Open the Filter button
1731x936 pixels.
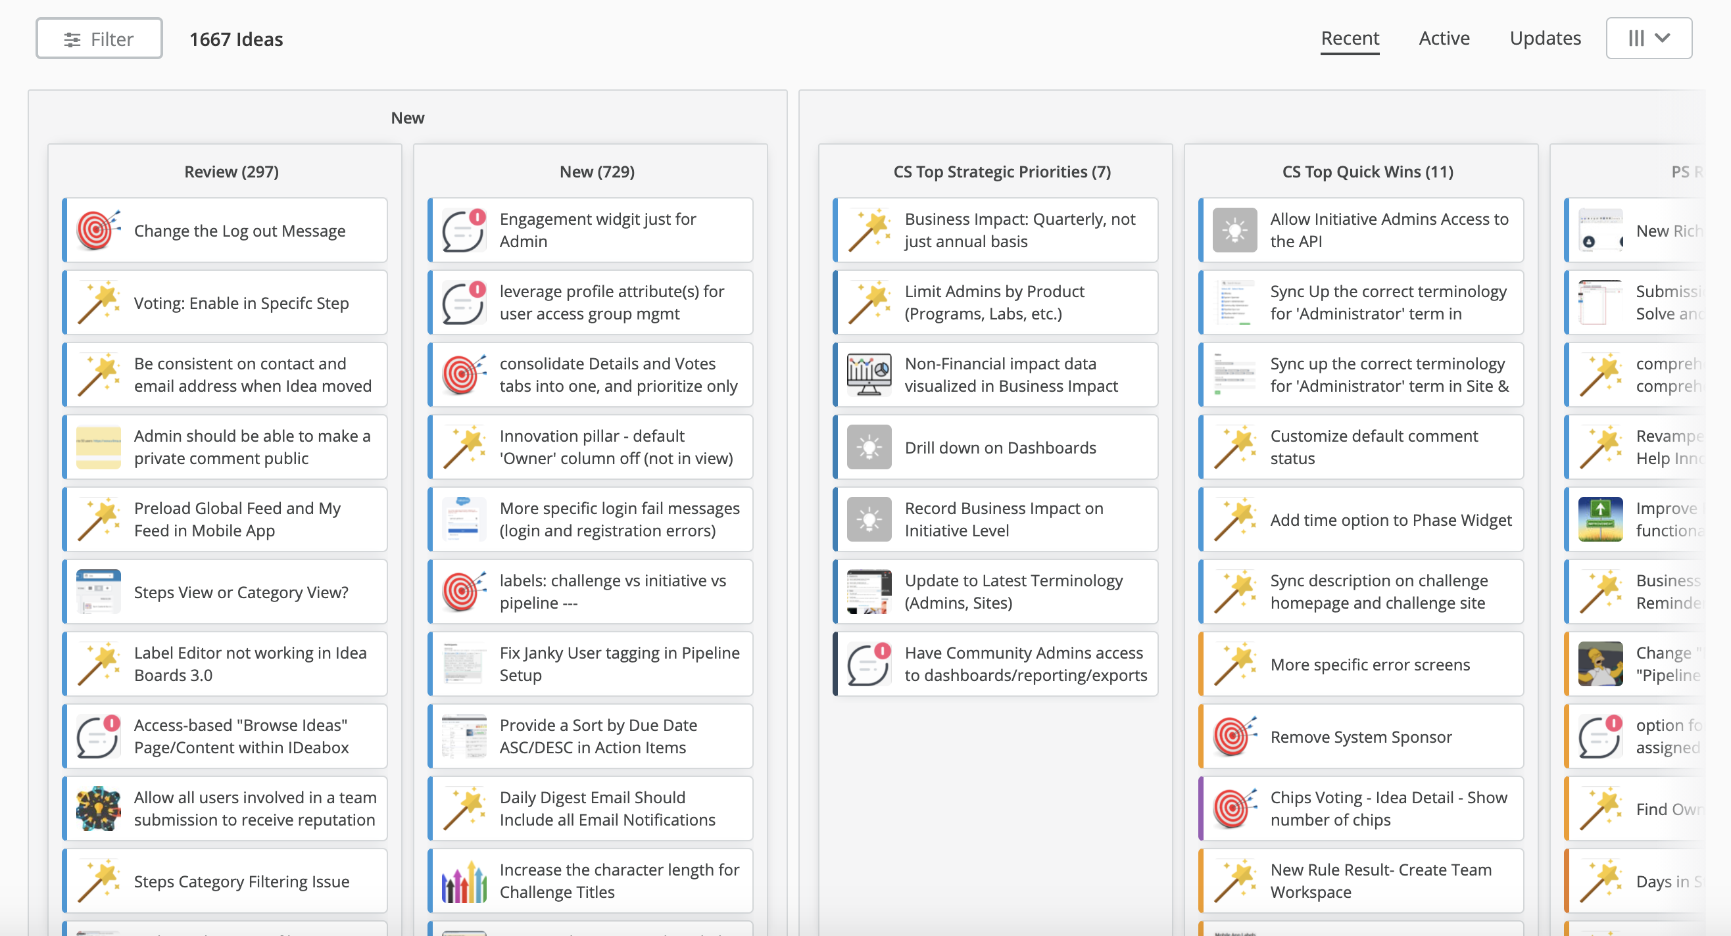tap(99, 39)
